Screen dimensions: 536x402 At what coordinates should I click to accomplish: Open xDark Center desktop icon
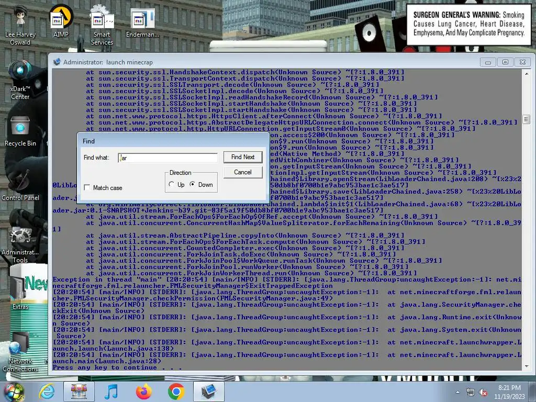20,80
